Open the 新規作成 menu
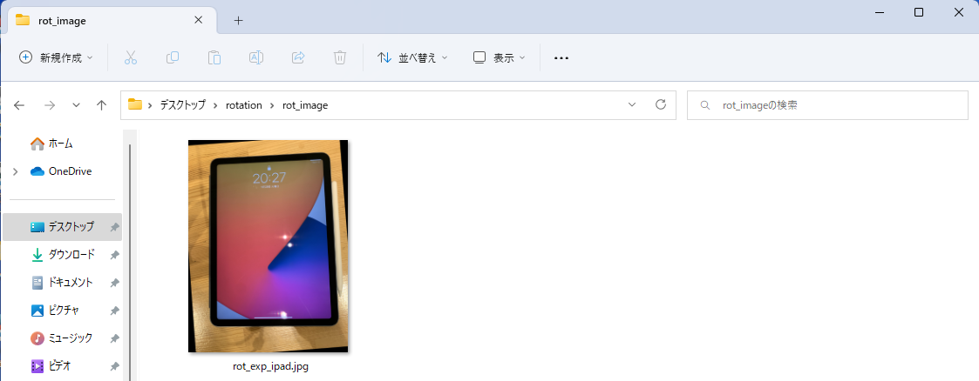The height and width of the screenshot is (381, 979). [x=56, y=58]
